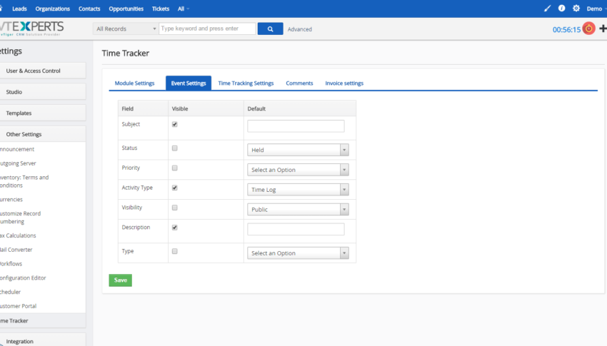This screenshot has width=607, height=346.
Task: Click the info circle icon
Action: [x=561, y=8]
